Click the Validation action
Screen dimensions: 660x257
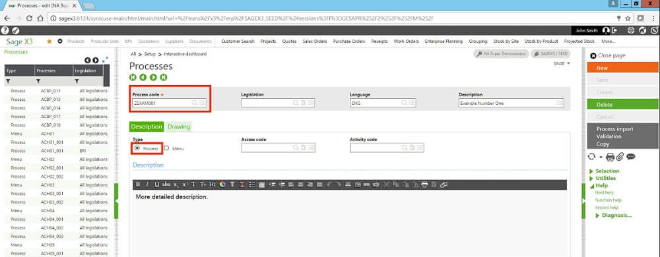click(x=609, y=136)
